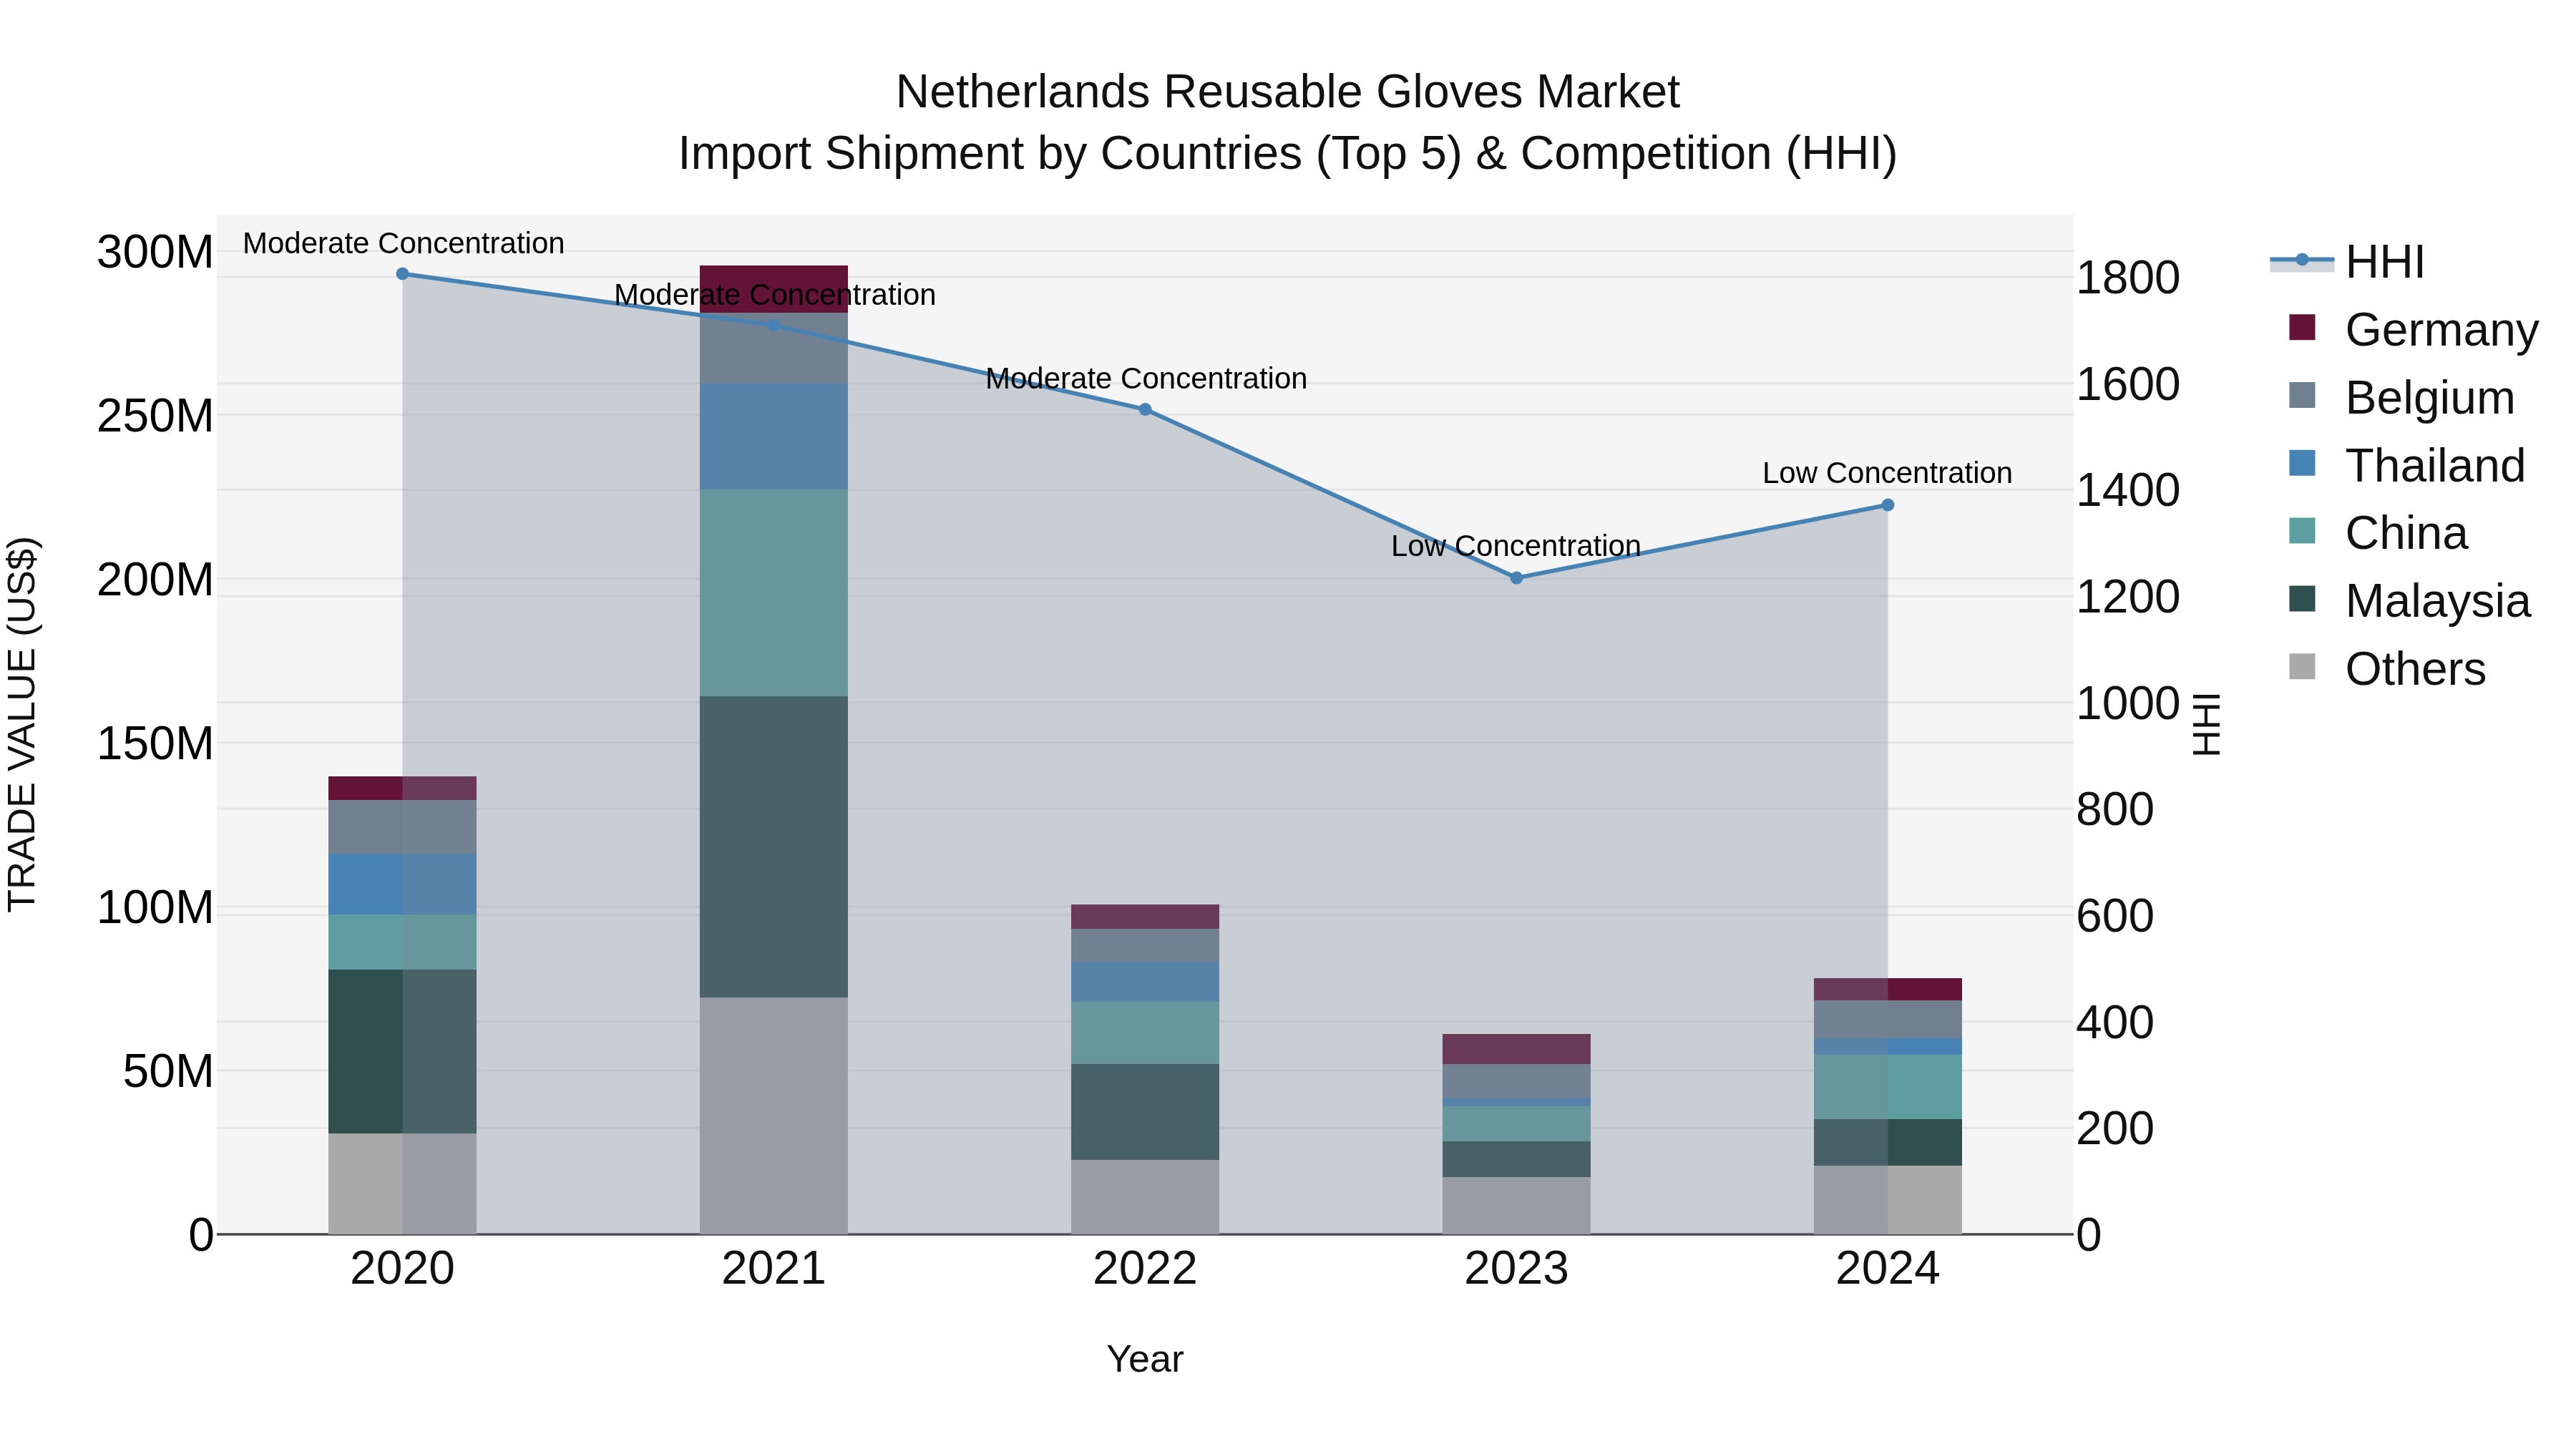This screenshot has width=2576, height=1449.
Task: Select the 2023 HHI data point
Action: coord(1516,578)
